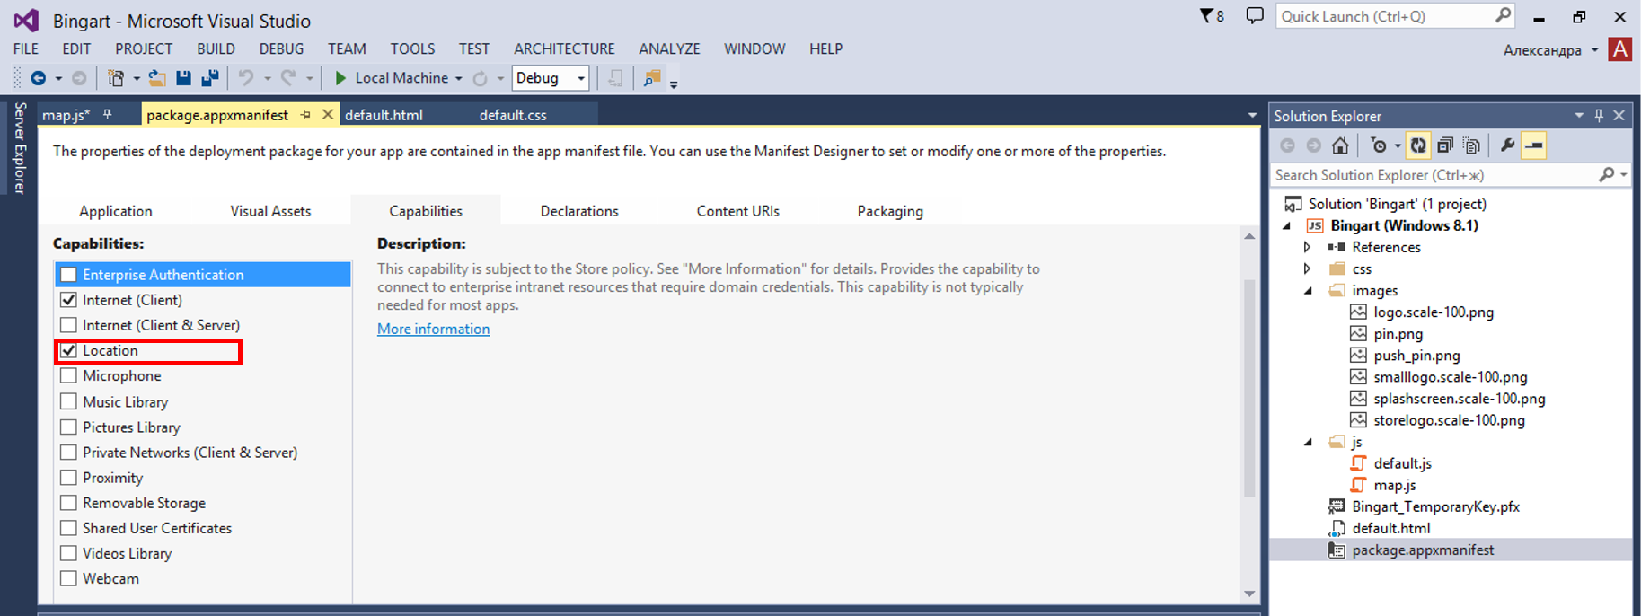Click the Redo arrow icon
This screenshot has width=1641, height=616.
tap(288, 78)
